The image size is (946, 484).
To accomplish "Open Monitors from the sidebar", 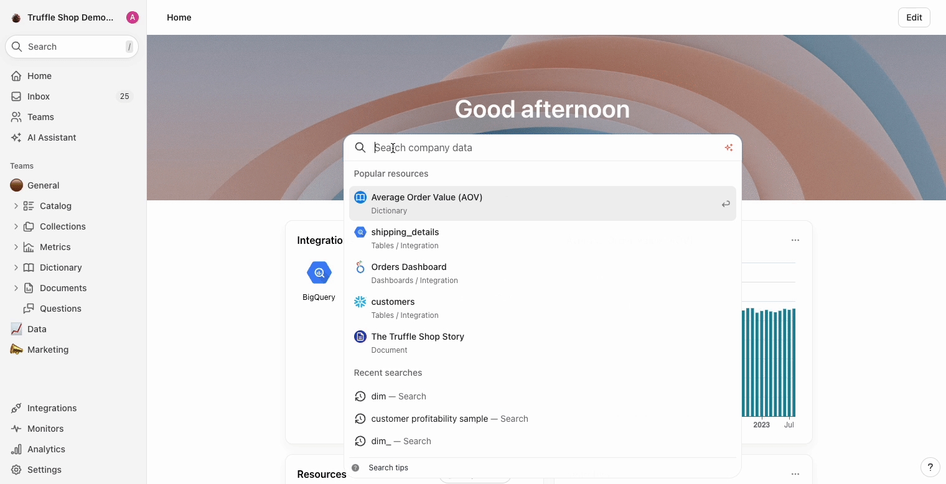I will pyautogui.click(x=45, y=429).
